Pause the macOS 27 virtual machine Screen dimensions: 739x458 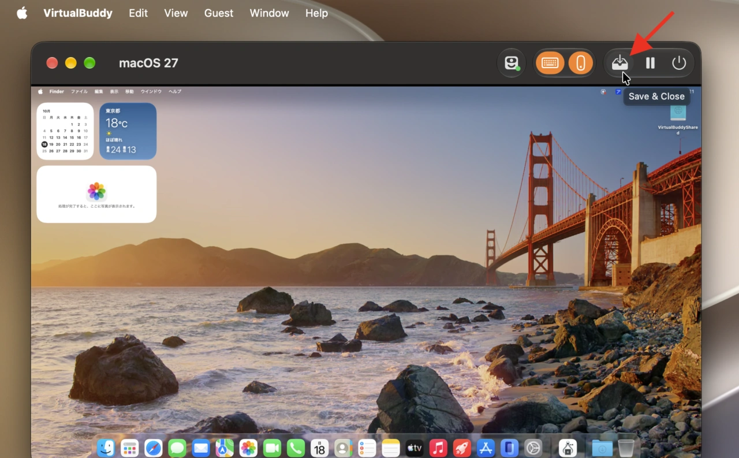click(x=650, y=63)
